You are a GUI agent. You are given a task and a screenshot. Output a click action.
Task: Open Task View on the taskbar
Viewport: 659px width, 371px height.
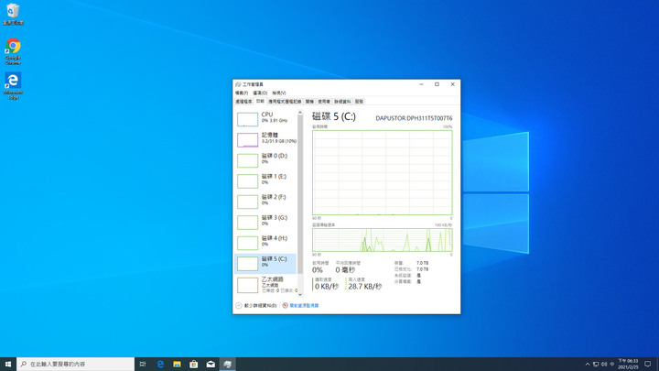(143, 364)
